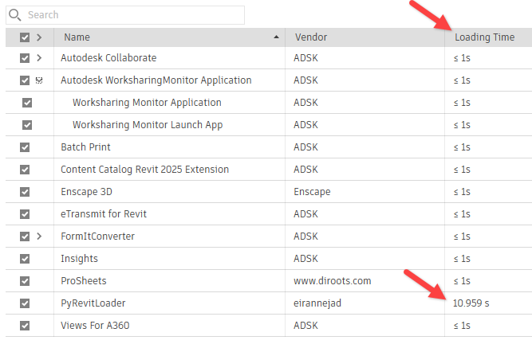The height and width of the screenshot is (344, 532).
Task: Select the Insights add-in row
Action: pyautogui.click(x=269, y=258)
